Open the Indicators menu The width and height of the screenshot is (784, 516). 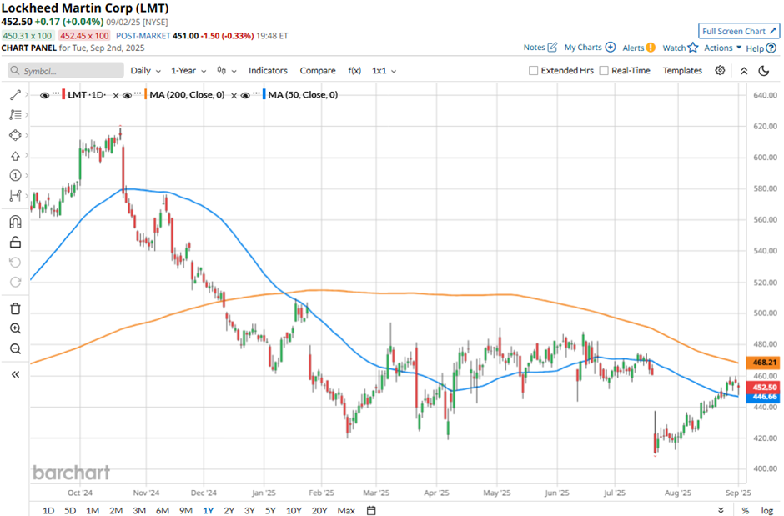point(268,70)
